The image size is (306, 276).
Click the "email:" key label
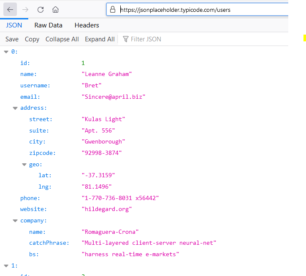click(x=30, y=97)
